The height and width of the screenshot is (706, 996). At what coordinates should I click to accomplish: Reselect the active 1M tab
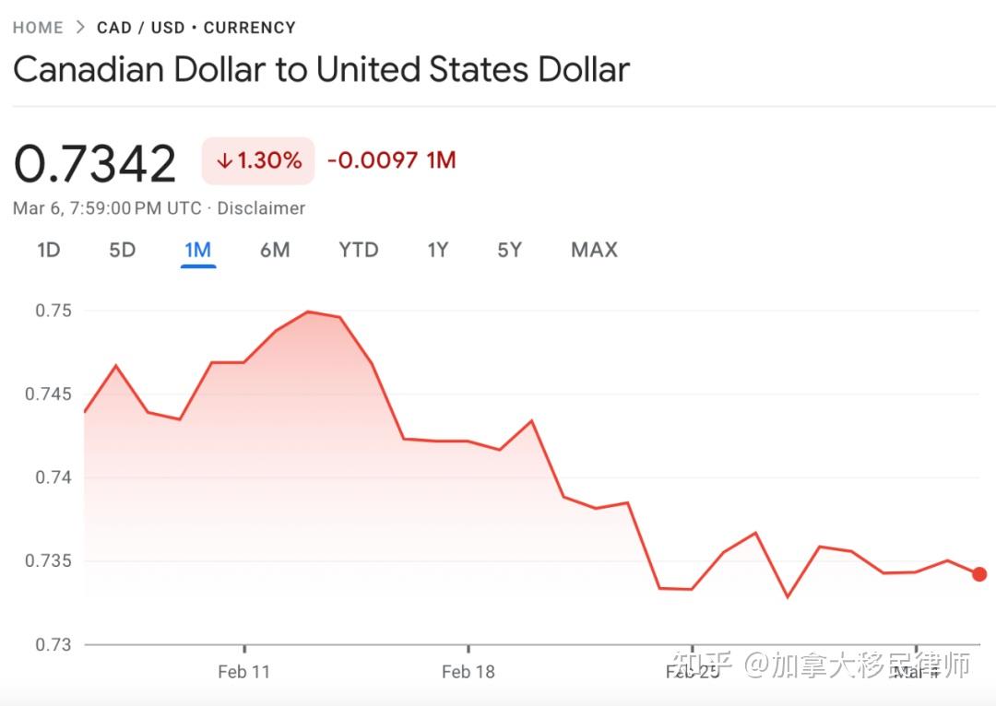pyautogui.click(x=198, y=249)
